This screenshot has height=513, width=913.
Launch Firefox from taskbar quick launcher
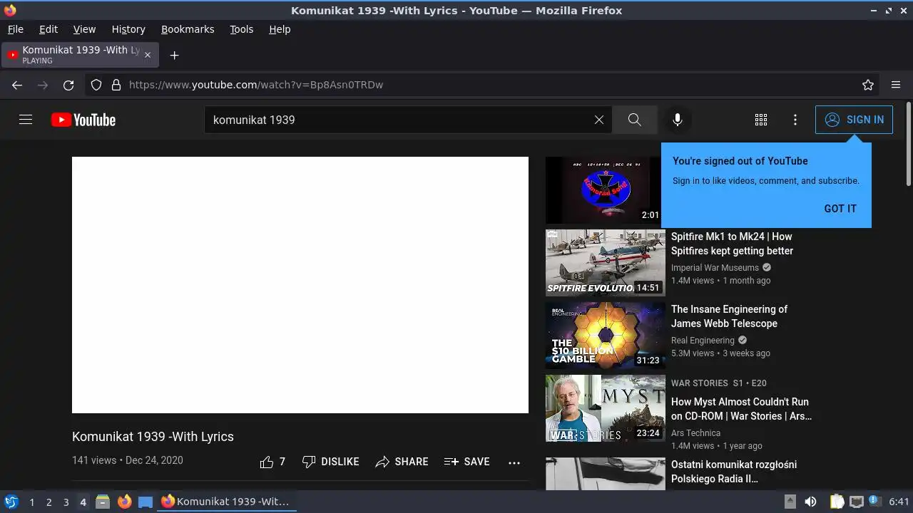(124, 502)
